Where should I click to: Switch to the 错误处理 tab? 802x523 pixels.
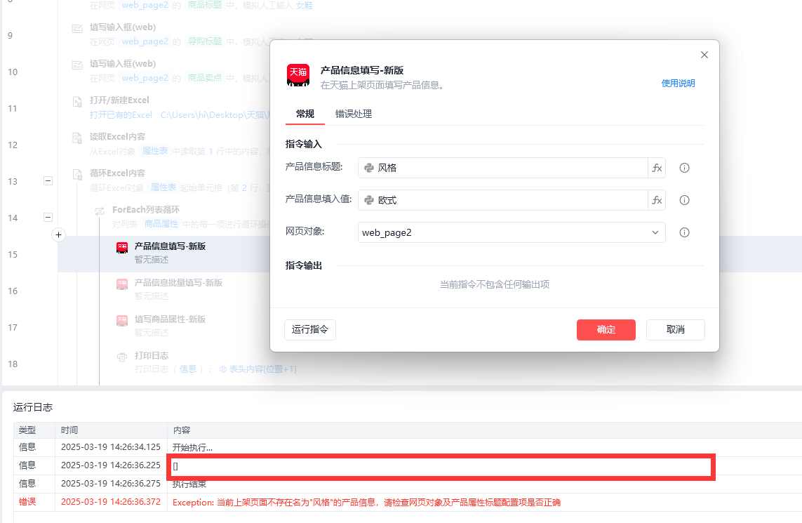[354, 114]
